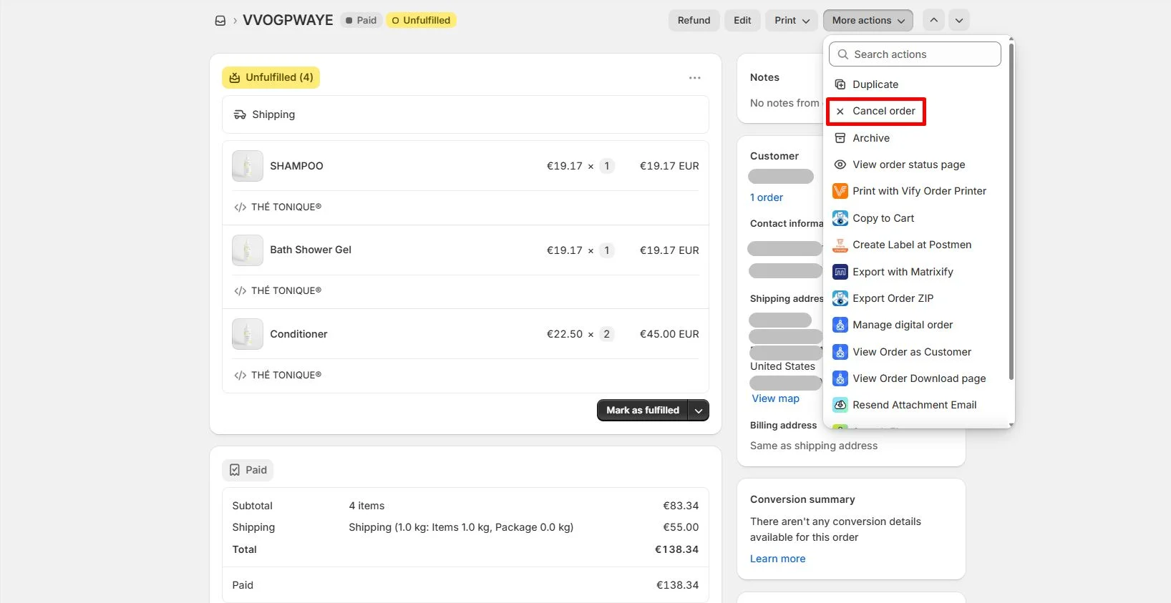The image size is (1171, 603).
Task: Go to previous order with up chevron
Action: click(933, 21)
